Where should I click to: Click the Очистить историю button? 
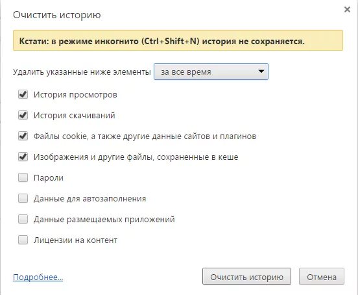pos(246,276)
